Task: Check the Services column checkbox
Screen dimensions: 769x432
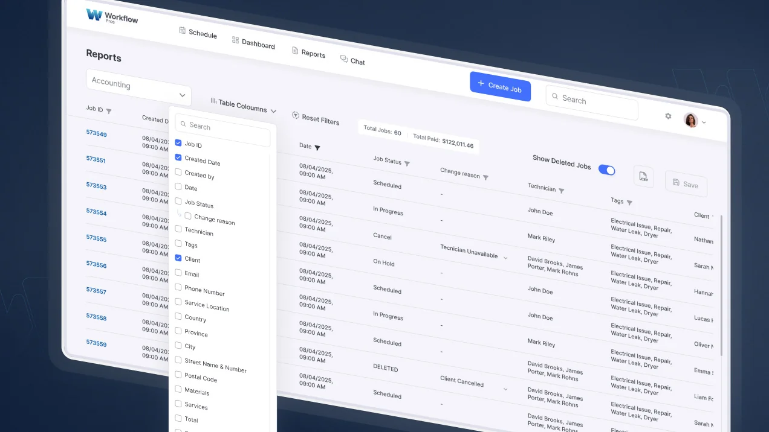Action: (178, 404)
